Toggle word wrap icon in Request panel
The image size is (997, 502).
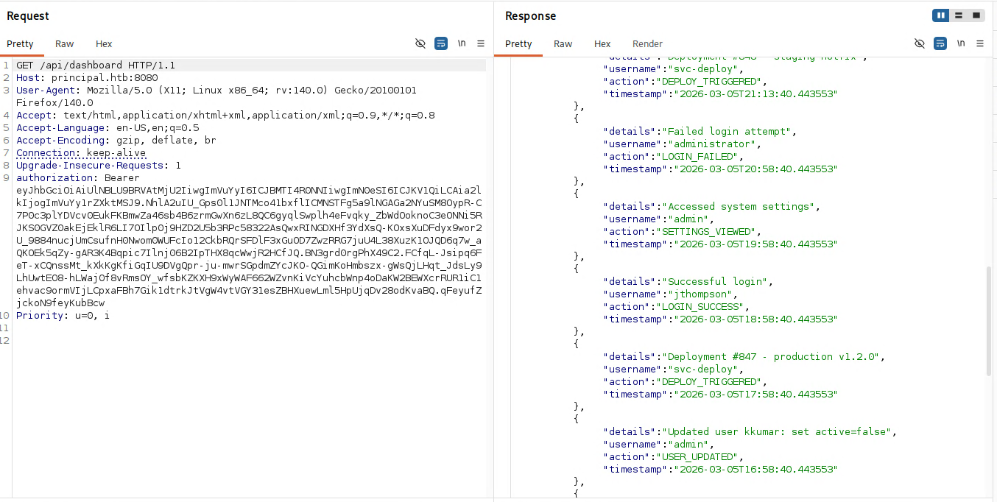[441, 43]
